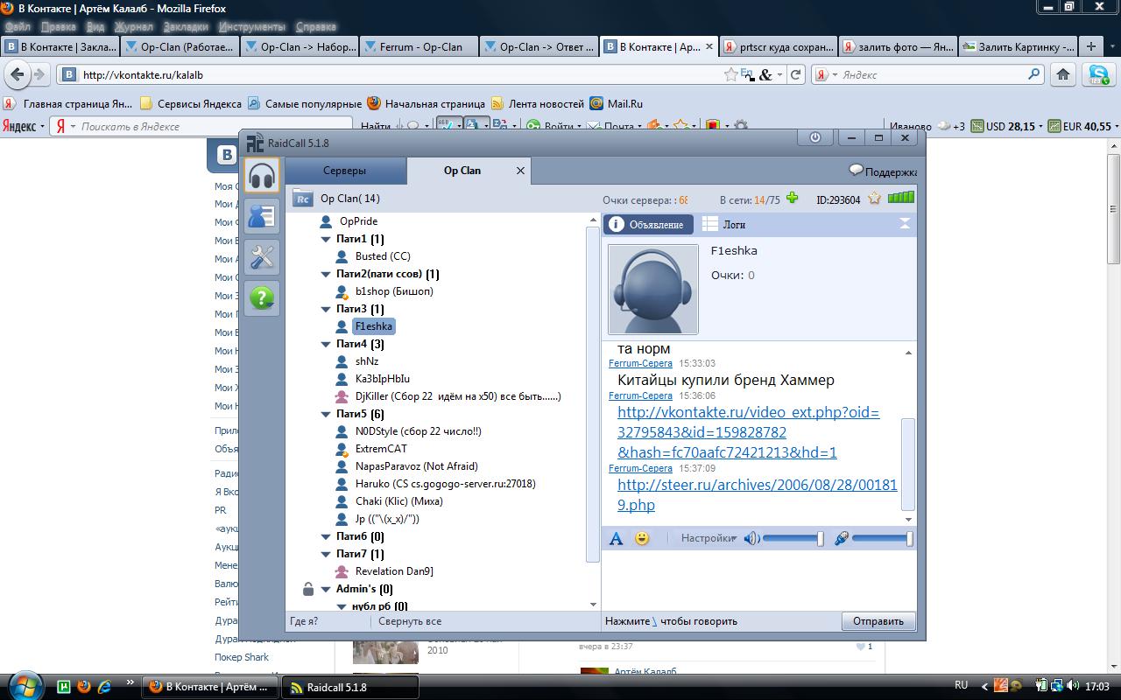
Task: Adjust the microphone volume slider
Action: tap(883, 539)
